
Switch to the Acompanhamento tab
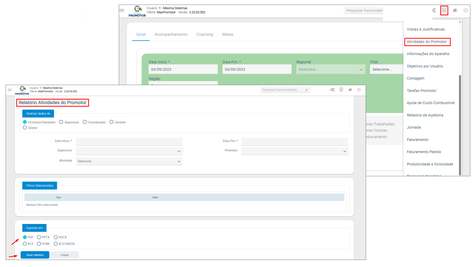pos(171,35)
